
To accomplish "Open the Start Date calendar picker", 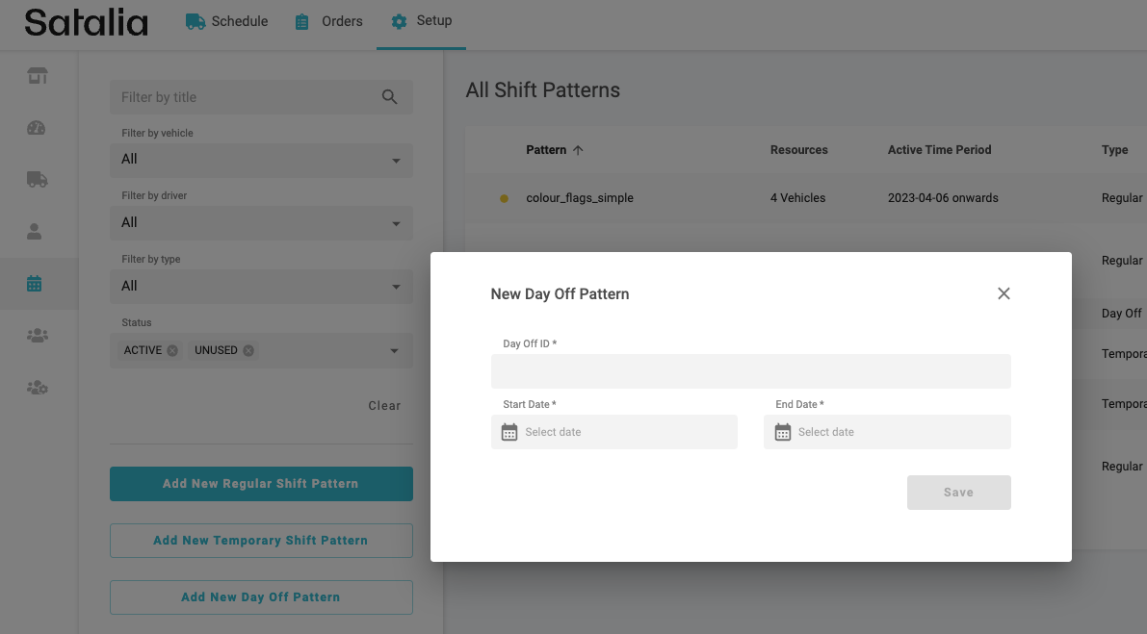I will point(509,432).
